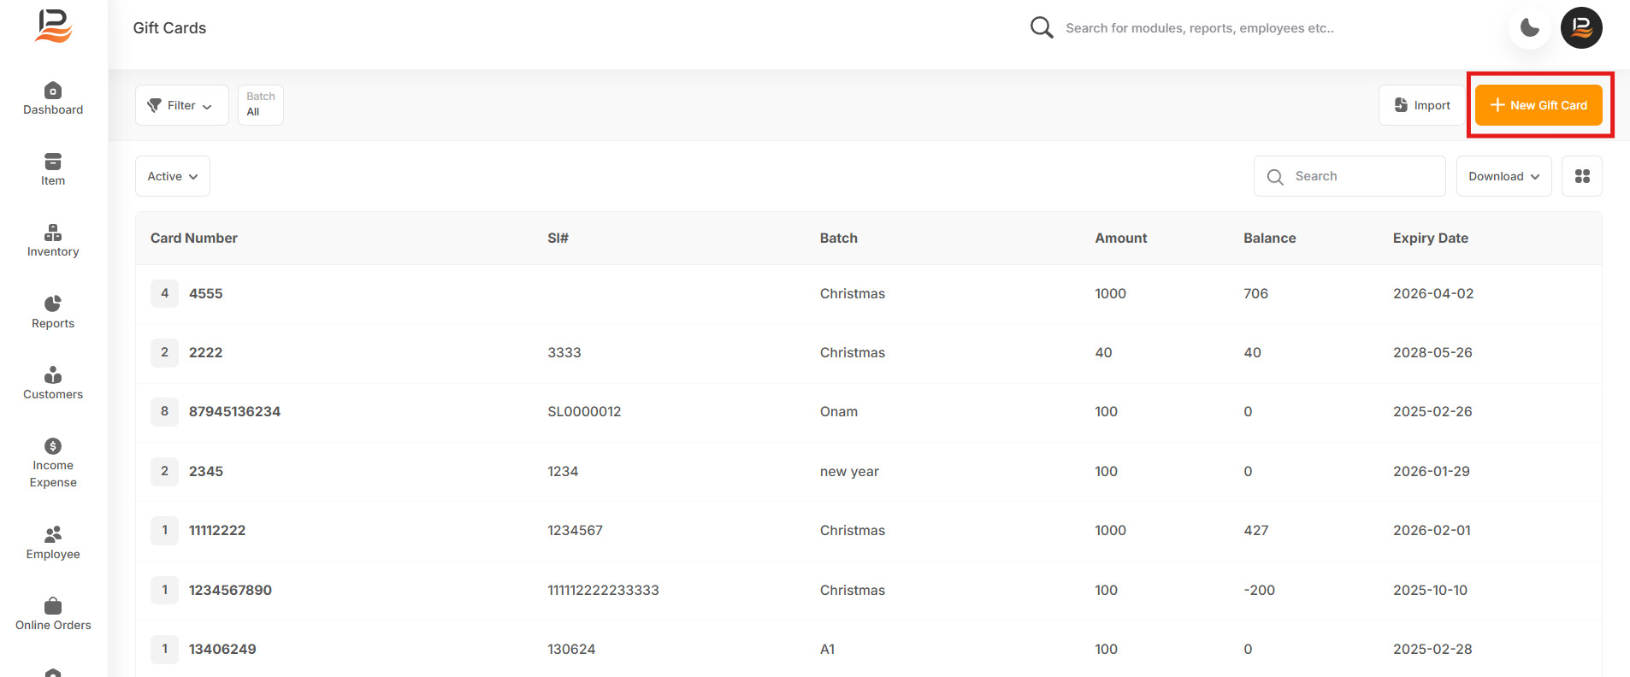Click the Gift Cards page title
Image resolution: width=1630 pixels, height=677 pixels.
point(169,28)
